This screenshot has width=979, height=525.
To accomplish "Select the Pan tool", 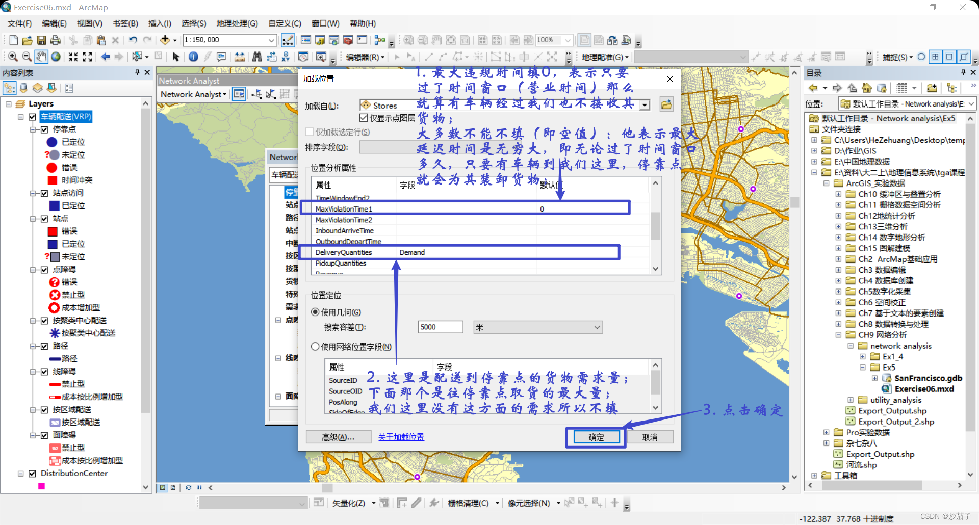I will pos(41,57).
